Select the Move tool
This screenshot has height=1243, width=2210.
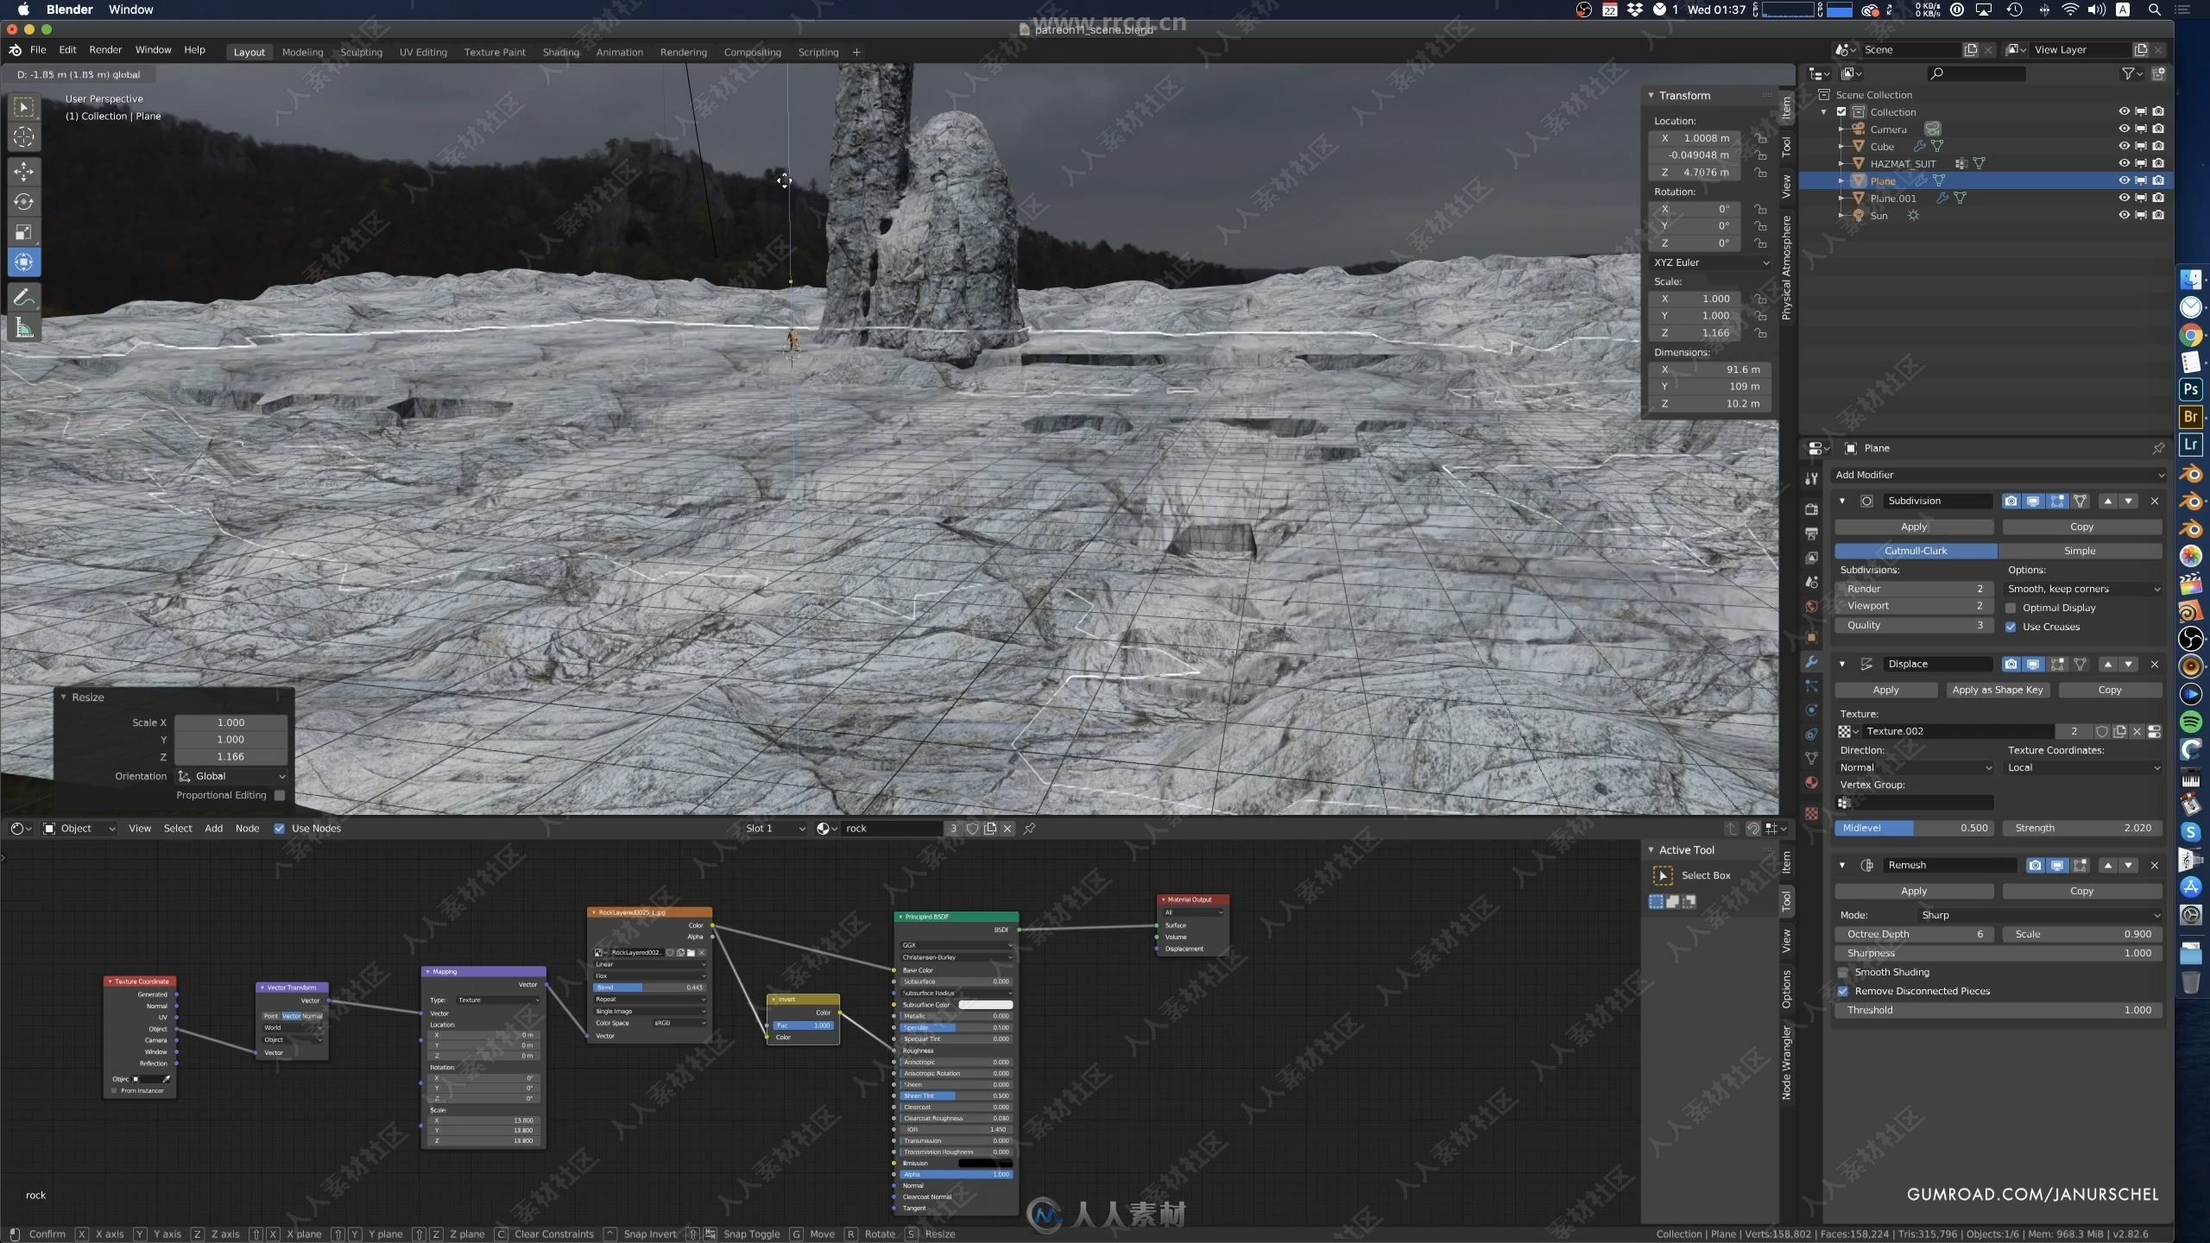click(x=23, y=171)
